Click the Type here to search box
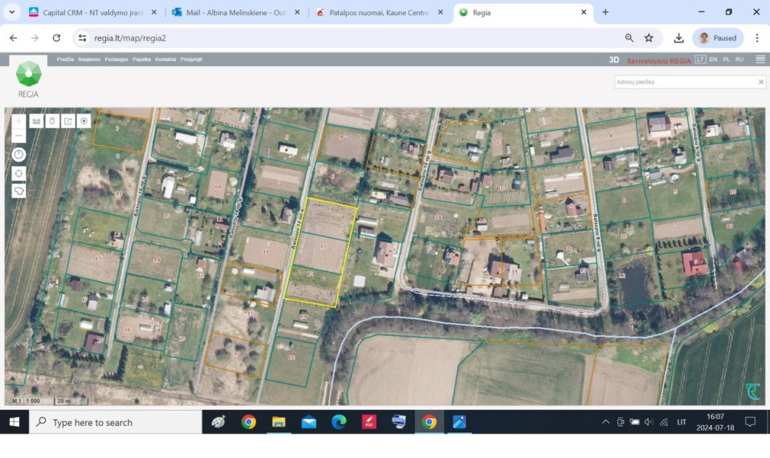The image size is (770, 458). 116,422
